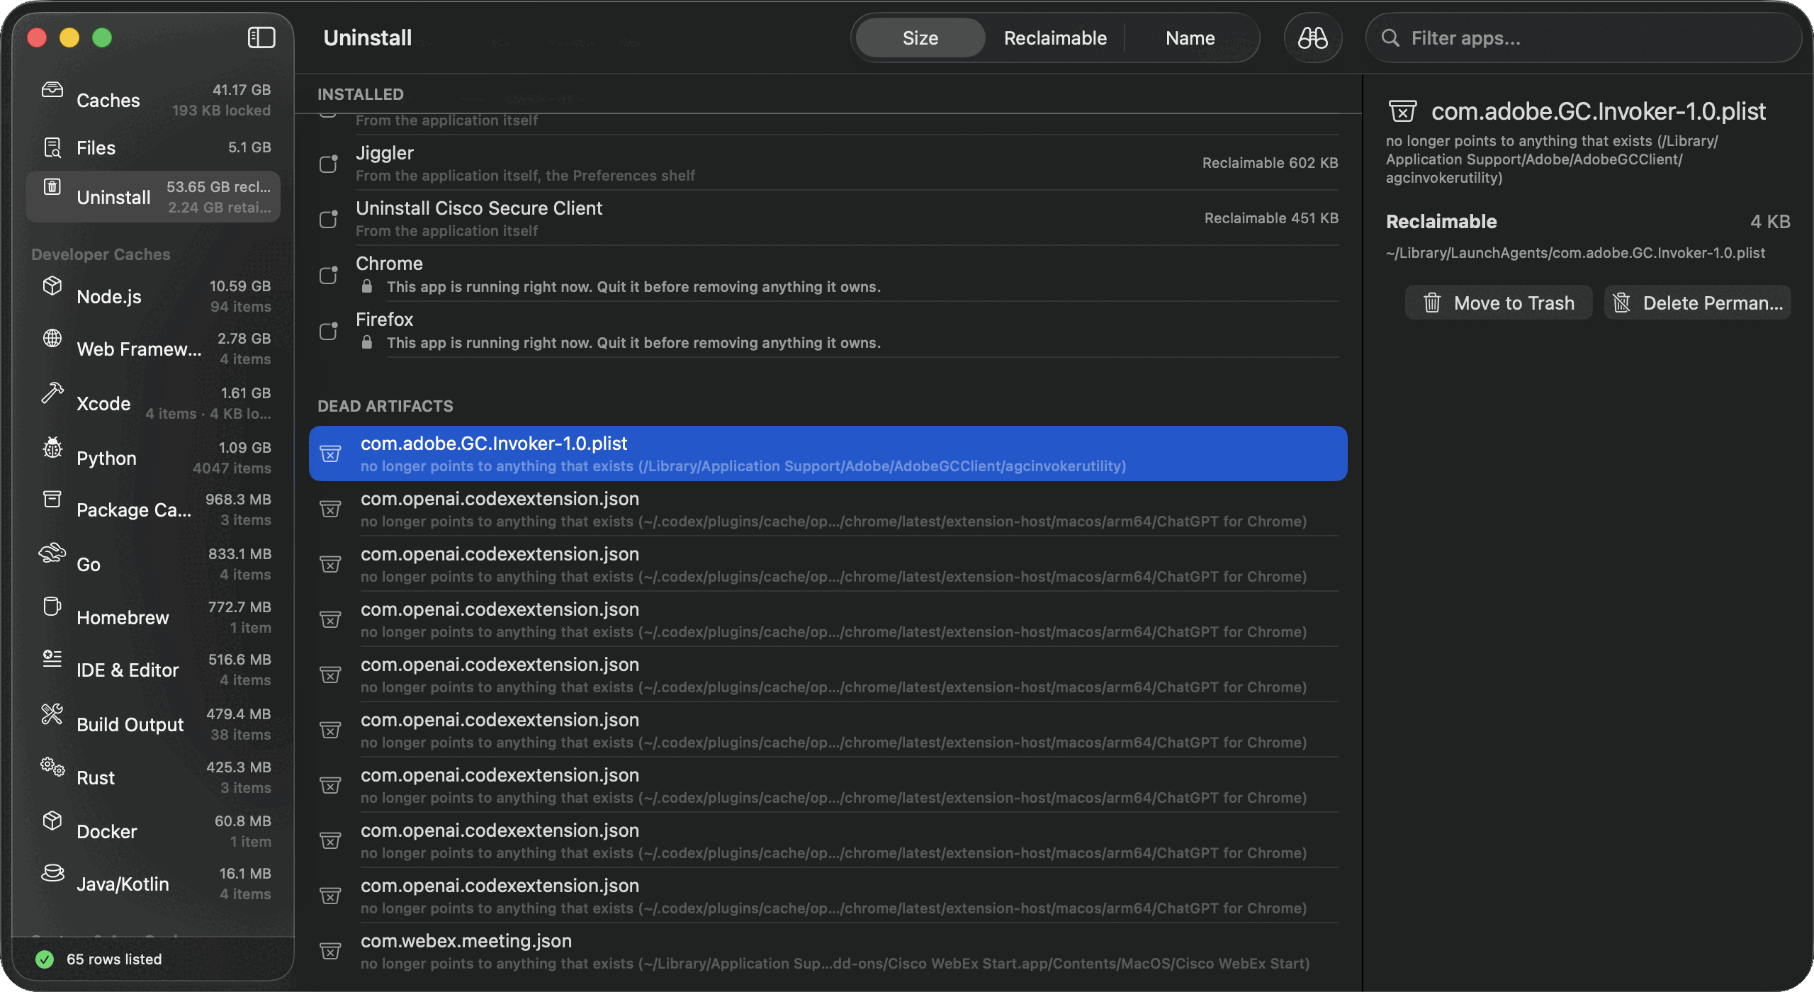This screenshot has width=1814, height=992.
Task: Click the Uninstall Cisco Secure Client app icon
Action: click(329, 218)
